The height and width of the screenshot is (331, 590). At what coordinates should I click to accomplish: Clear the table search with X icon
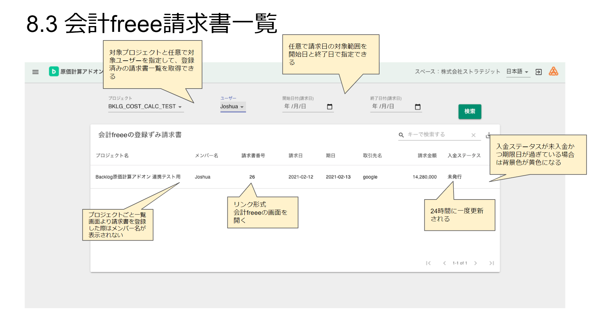tap(473, 135)
